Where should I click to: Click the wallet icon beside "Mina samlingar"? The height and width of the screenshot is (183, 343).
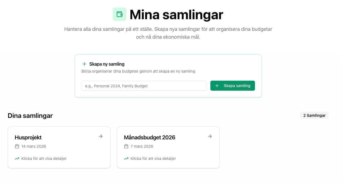click(x=120, y=14)
